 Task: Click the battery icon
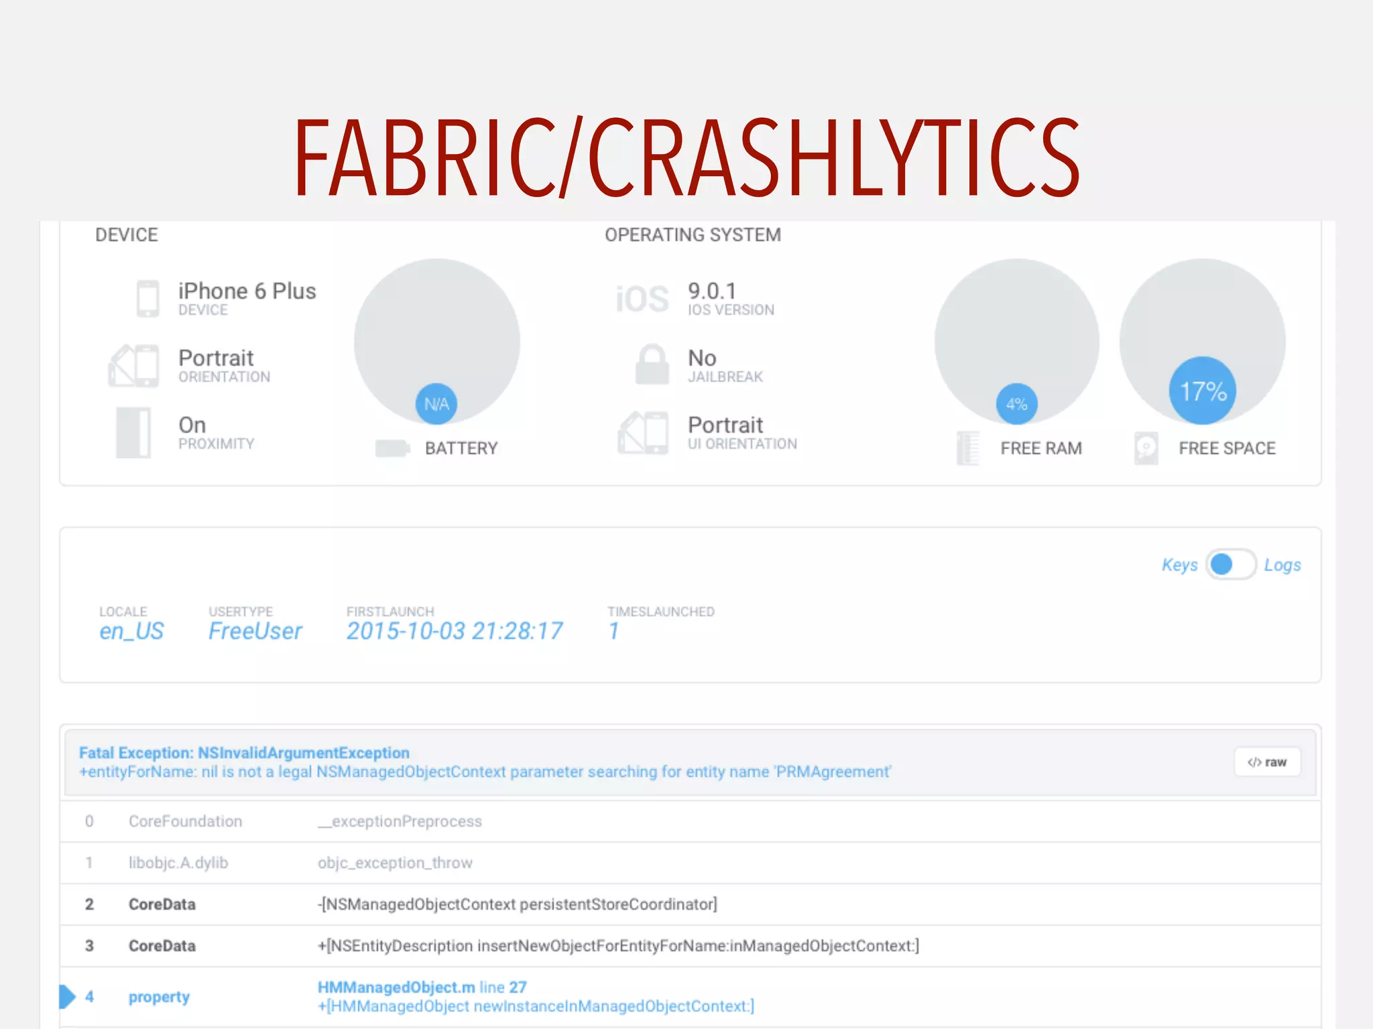click(x=392, y=448)
